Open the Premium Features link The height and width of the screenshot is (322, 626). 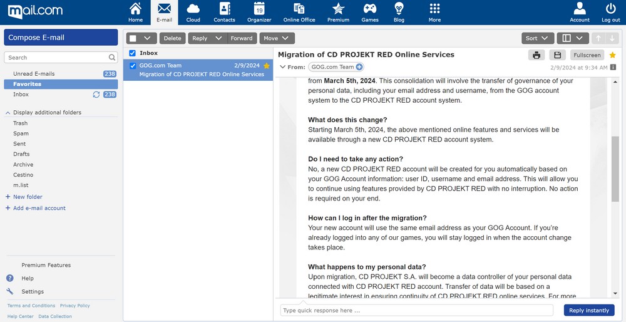(46, 265)
